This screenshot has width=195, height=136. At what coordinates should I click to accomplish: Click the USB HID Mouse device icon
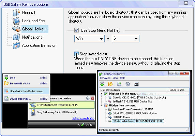(110, 117)
